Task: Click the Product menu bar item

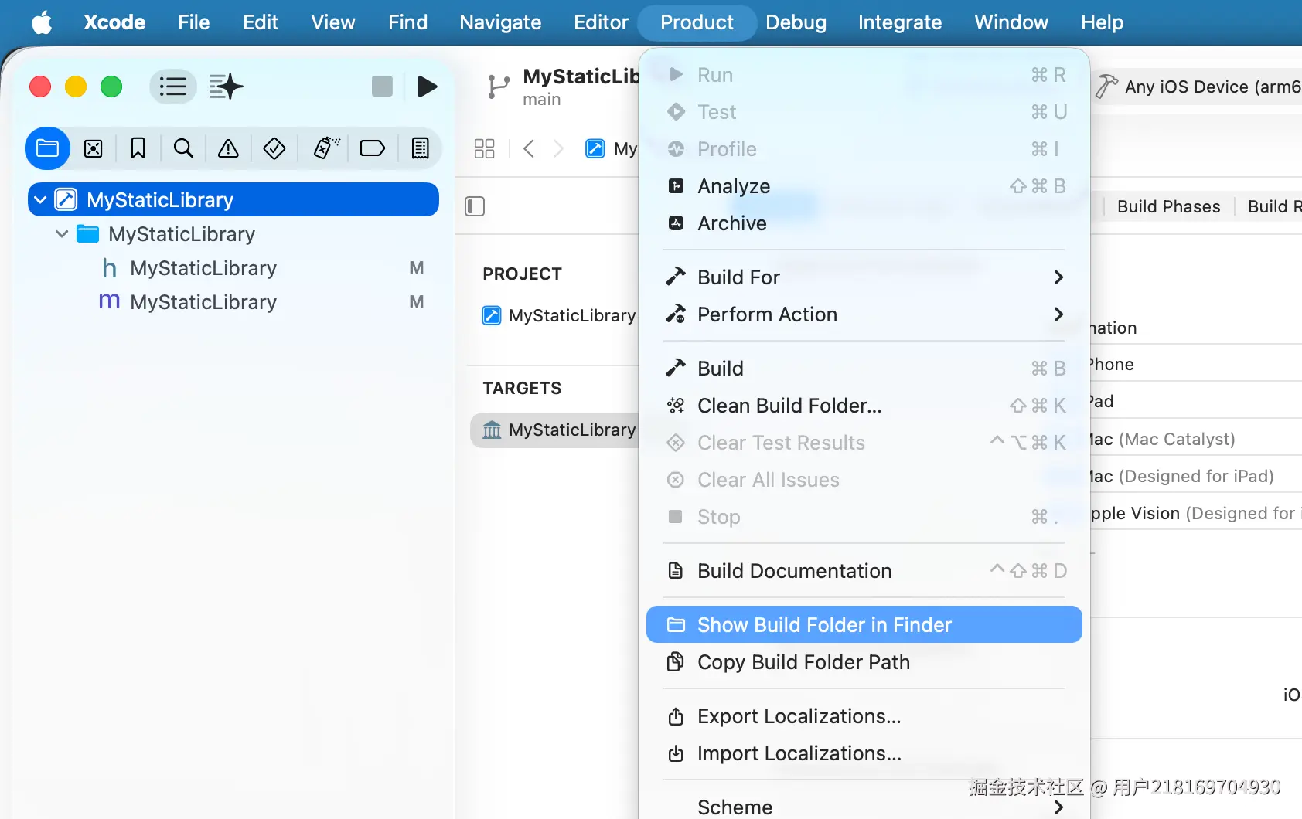Action: point(697,22)
